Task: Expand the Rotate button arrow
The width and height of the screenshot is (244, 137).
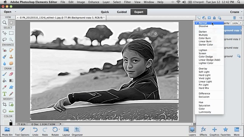Action: click(59, 129)
